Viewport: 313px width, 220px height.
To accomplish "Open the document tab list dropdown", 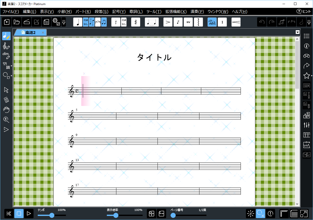I will coord(298,32).
